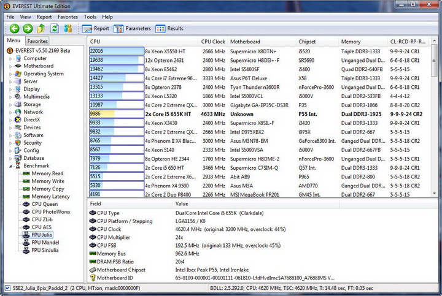Click the 14427 score bar for Core i7
This screenshot has width=442, height=296.
coord(117,78)
